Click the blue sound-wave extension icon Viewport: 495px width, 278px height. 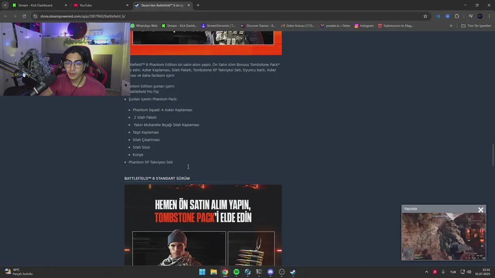tap(438, 16)
